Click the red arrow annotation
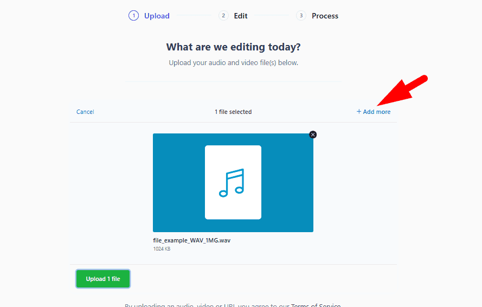The width and height of the screenshot is (482, 307). point(403,90)
